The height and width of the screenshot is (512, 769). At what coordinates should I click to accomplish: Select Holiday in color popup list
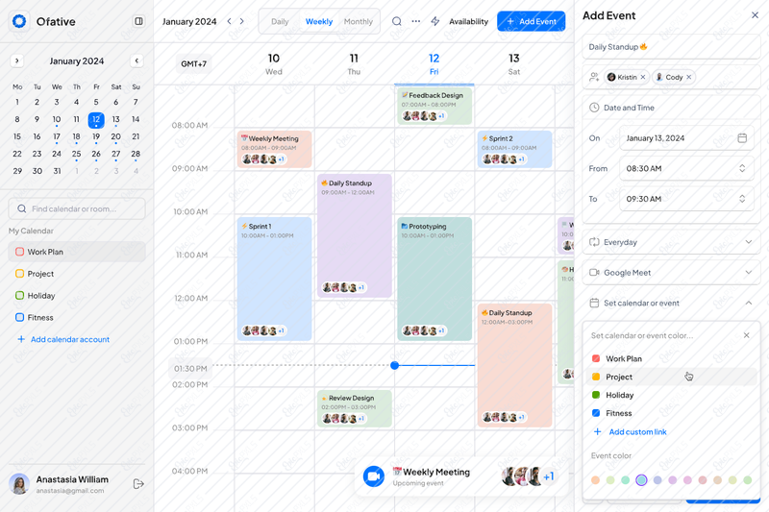(670, 395)
